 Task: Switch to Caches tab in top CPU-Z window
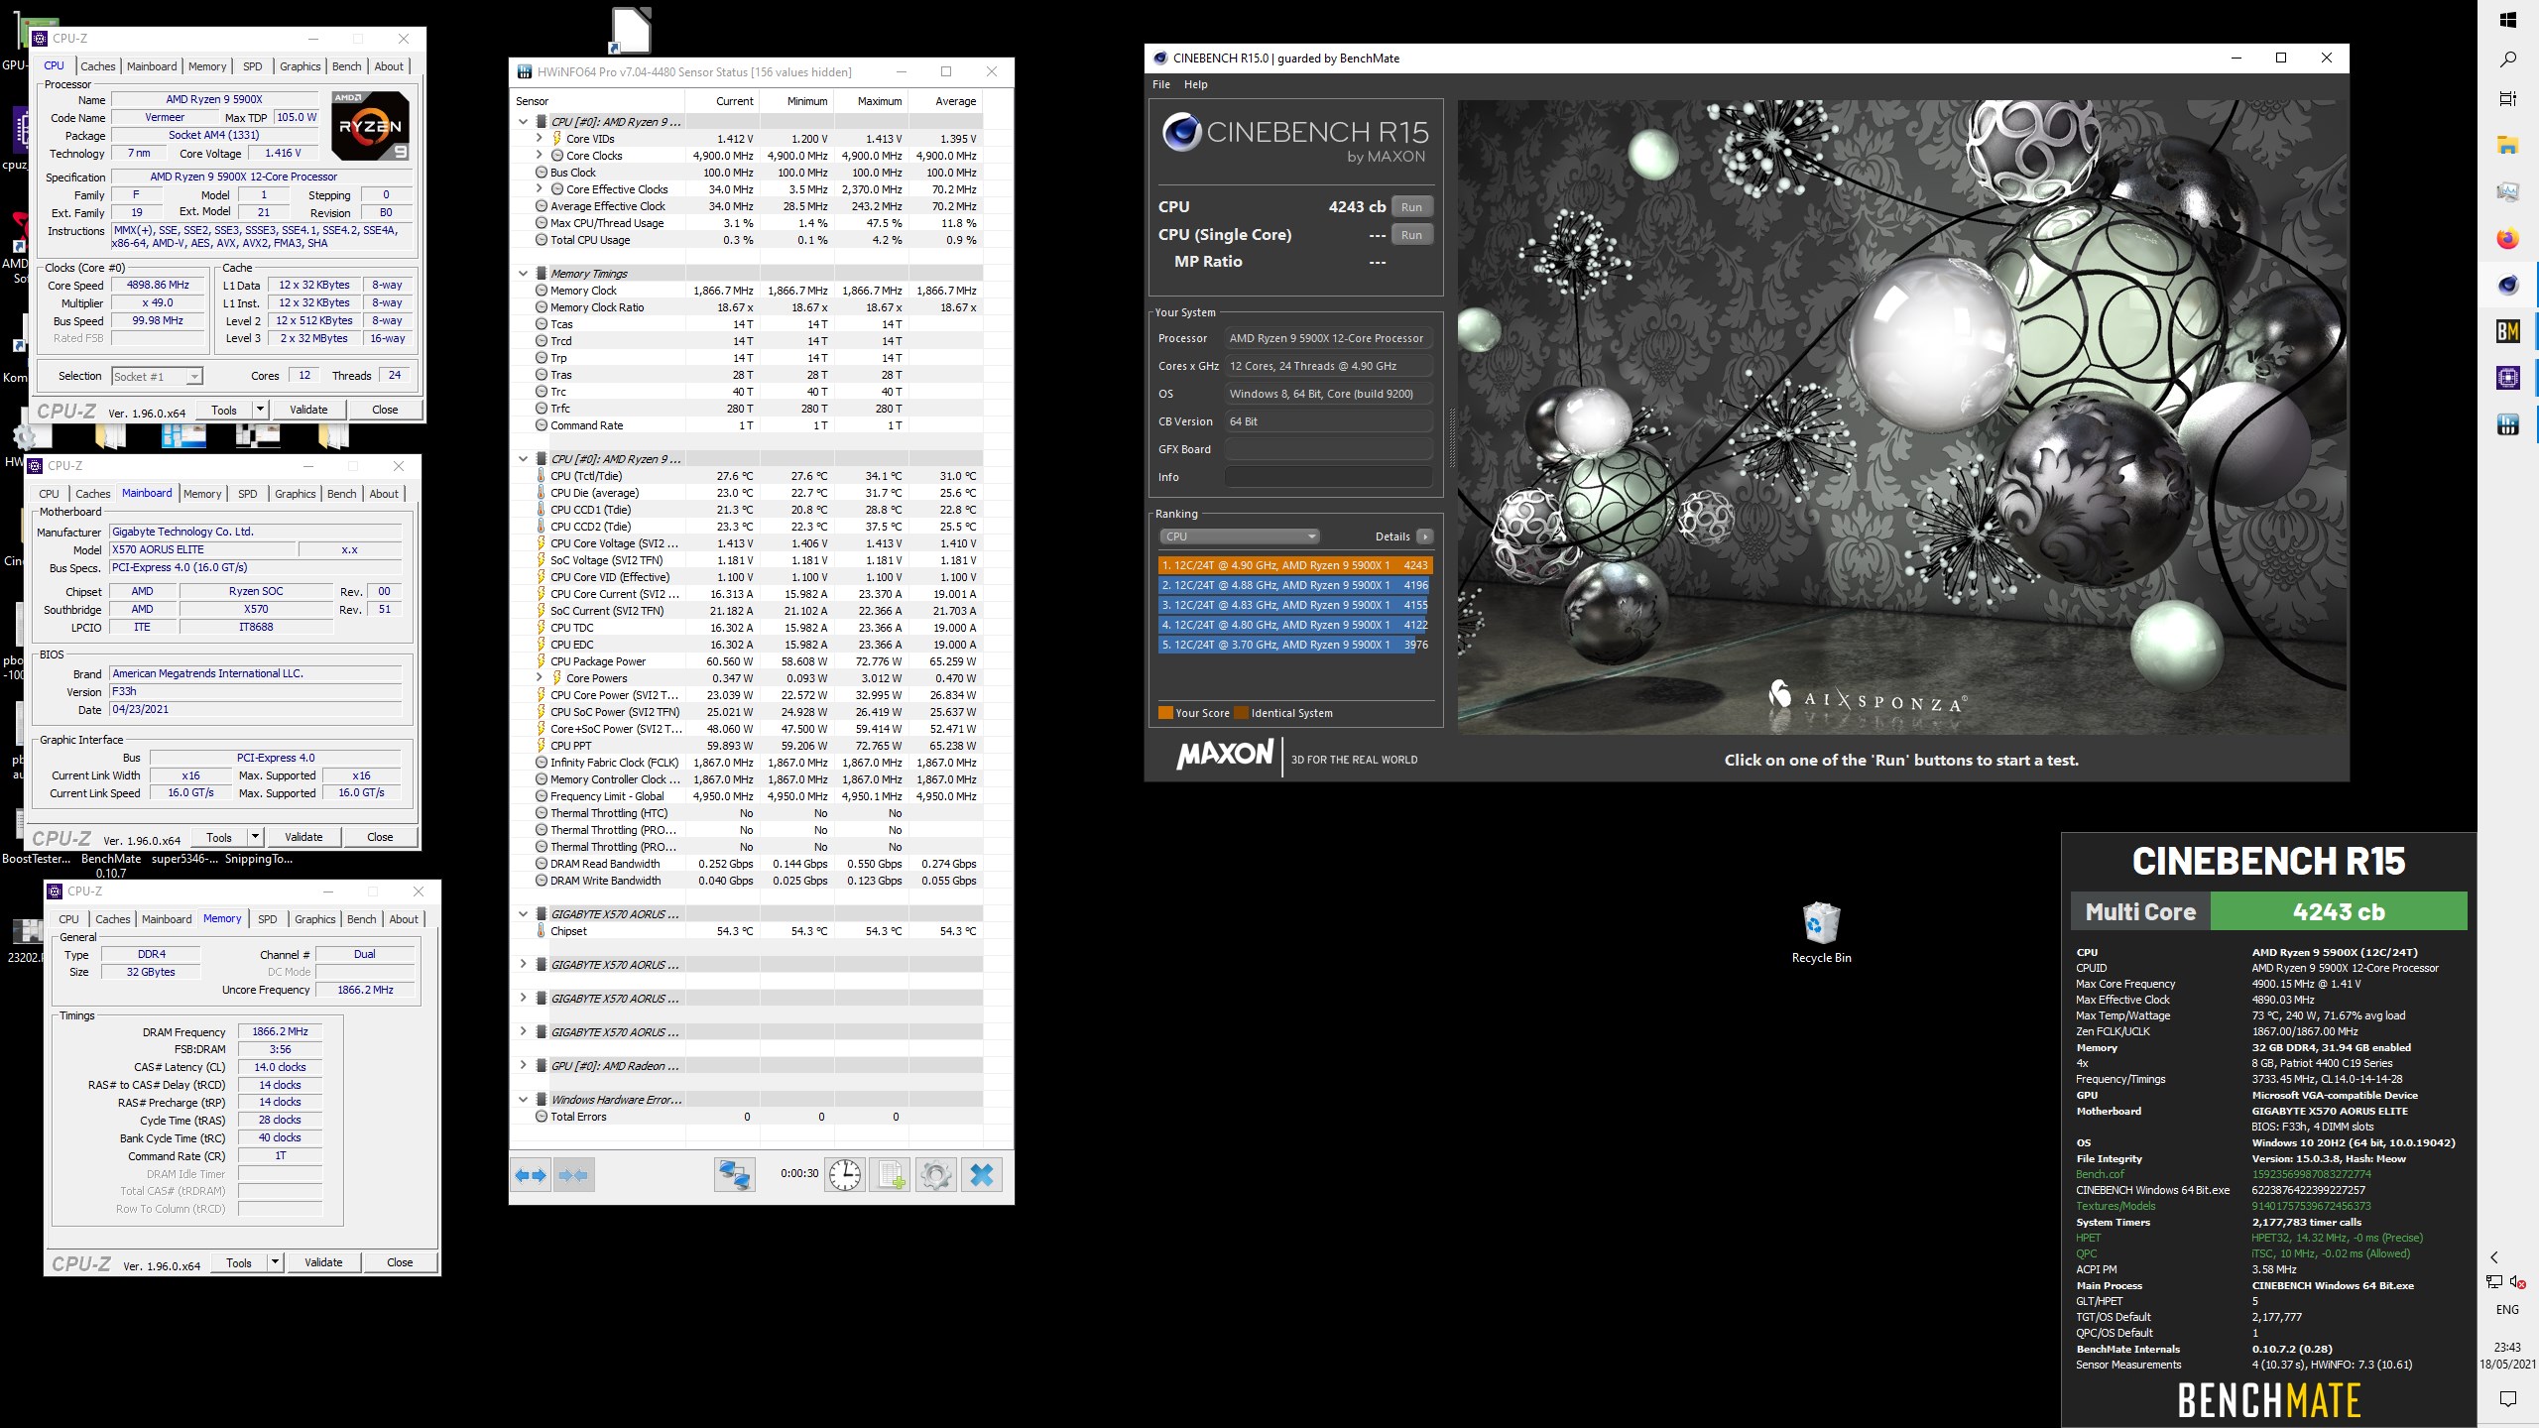coord(97,66)
